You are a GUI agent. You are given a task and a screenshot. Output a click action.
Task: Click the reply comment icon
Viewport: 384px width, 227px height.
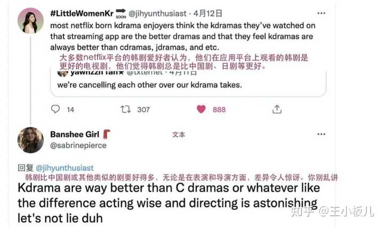55,109
